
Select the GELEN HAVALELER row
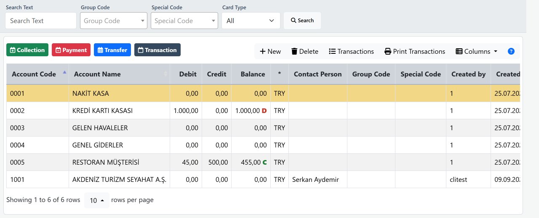pos(263,128)
